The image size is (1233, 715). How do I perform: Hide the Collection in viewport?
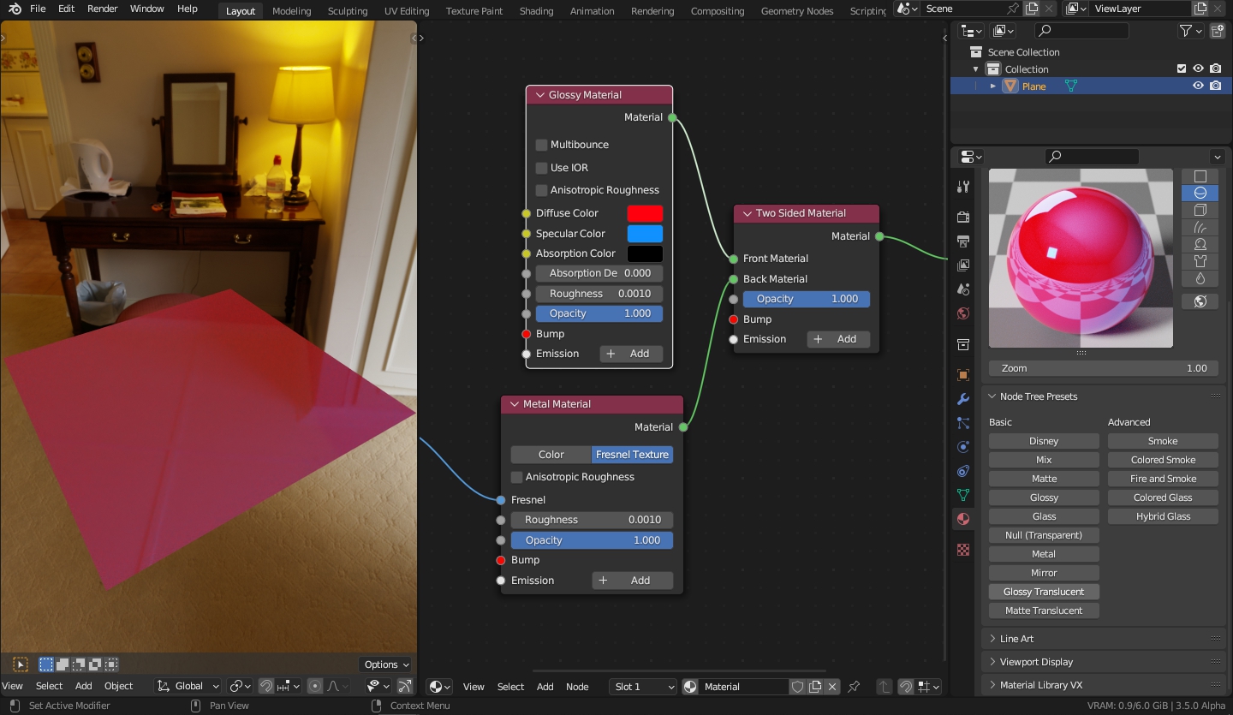1199,69
